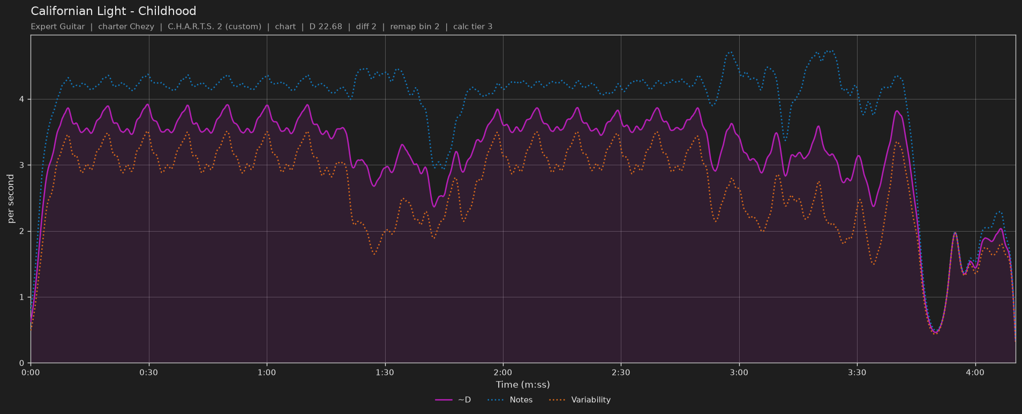Click the y-axis tick label '3'
This screenshot has height=414, width=1022.
[x=22, y=165]
